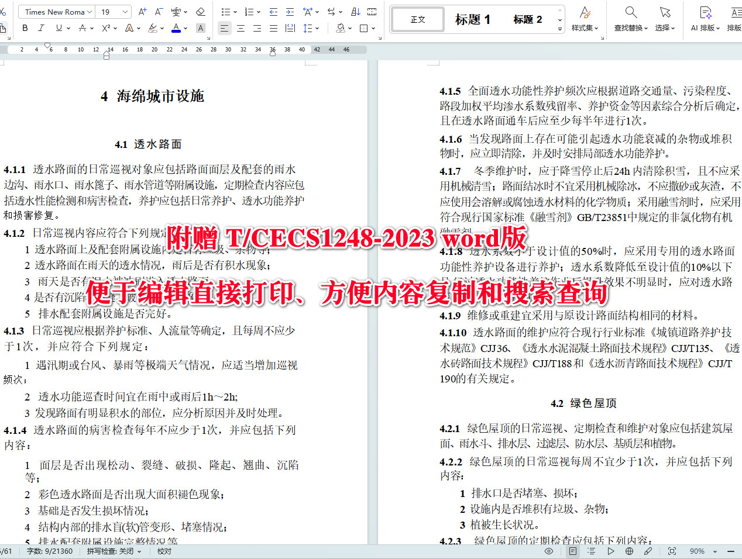Open the 样式集 style set tool

coord(585,19)
